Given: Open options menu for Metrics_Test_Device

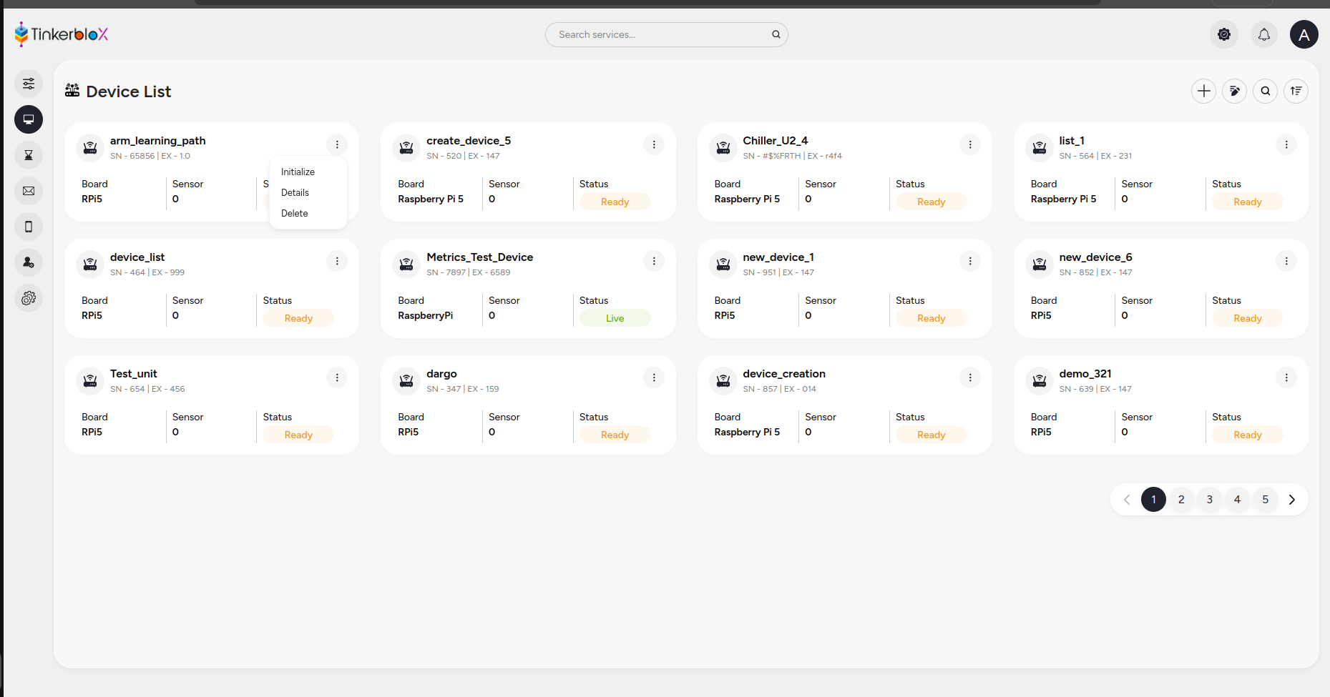Looking at the screenshot, I should [x=654, y=261].
